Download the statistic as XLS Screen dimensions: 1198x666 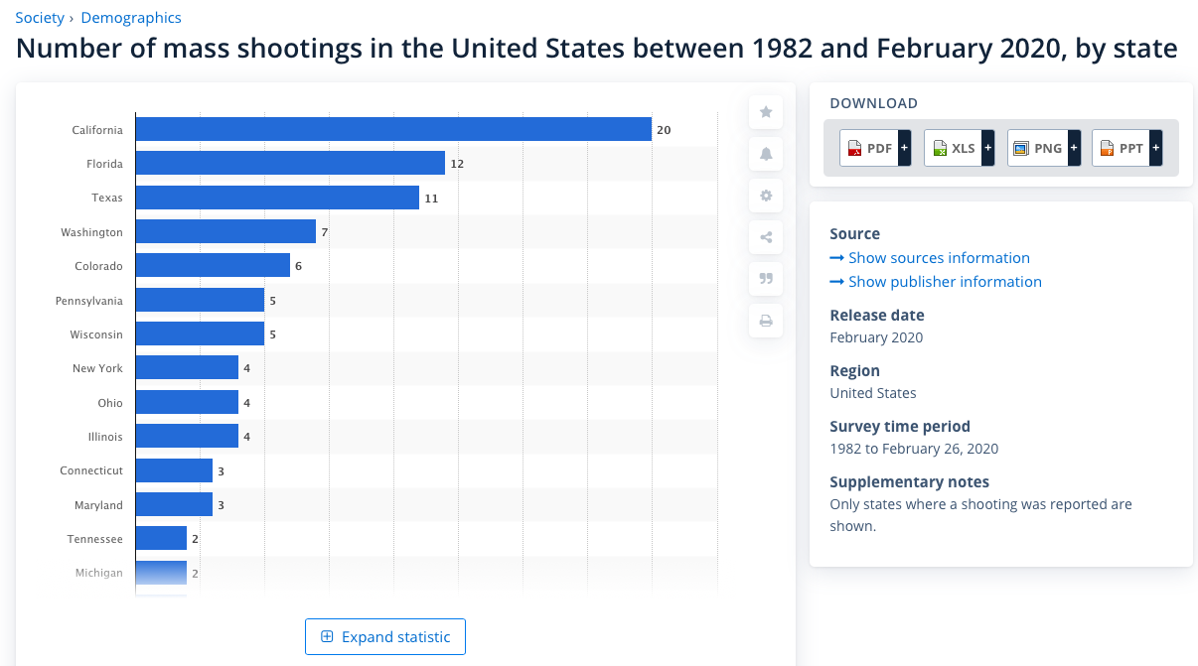tap(953, 149)
